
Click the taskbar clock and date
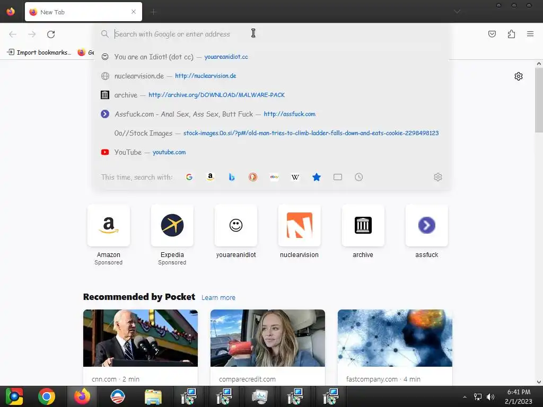(519, 396)
